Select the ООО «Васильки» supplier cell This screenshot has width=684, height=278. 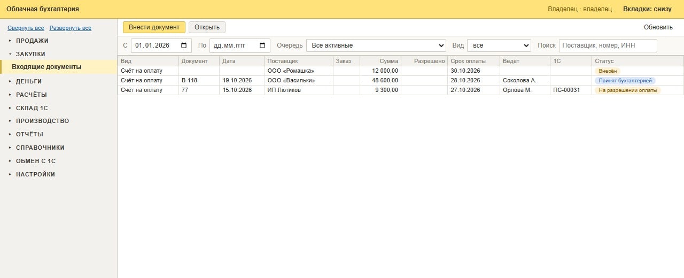299,80
